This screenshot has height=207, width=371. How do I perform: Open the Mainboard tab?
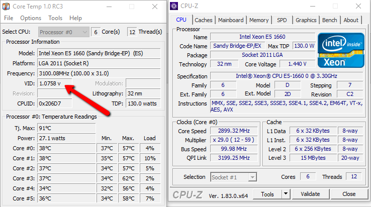(231, 20)
